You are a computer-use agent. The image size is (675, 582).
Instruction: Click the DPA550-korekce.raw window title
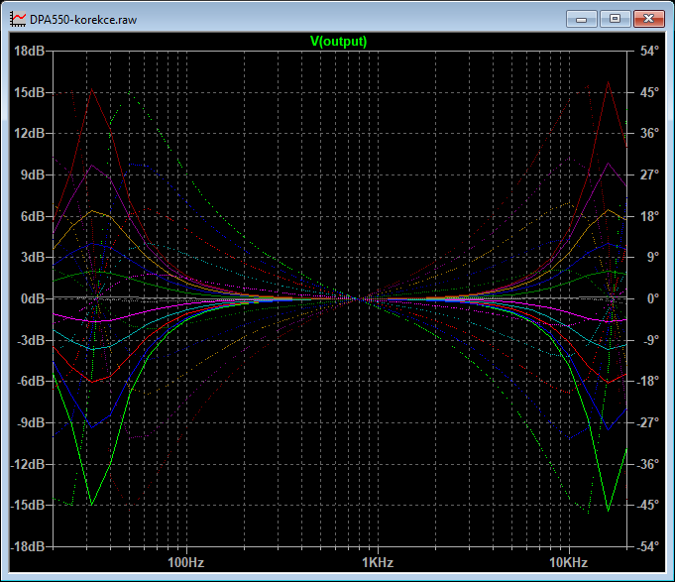tap(83, 20)
